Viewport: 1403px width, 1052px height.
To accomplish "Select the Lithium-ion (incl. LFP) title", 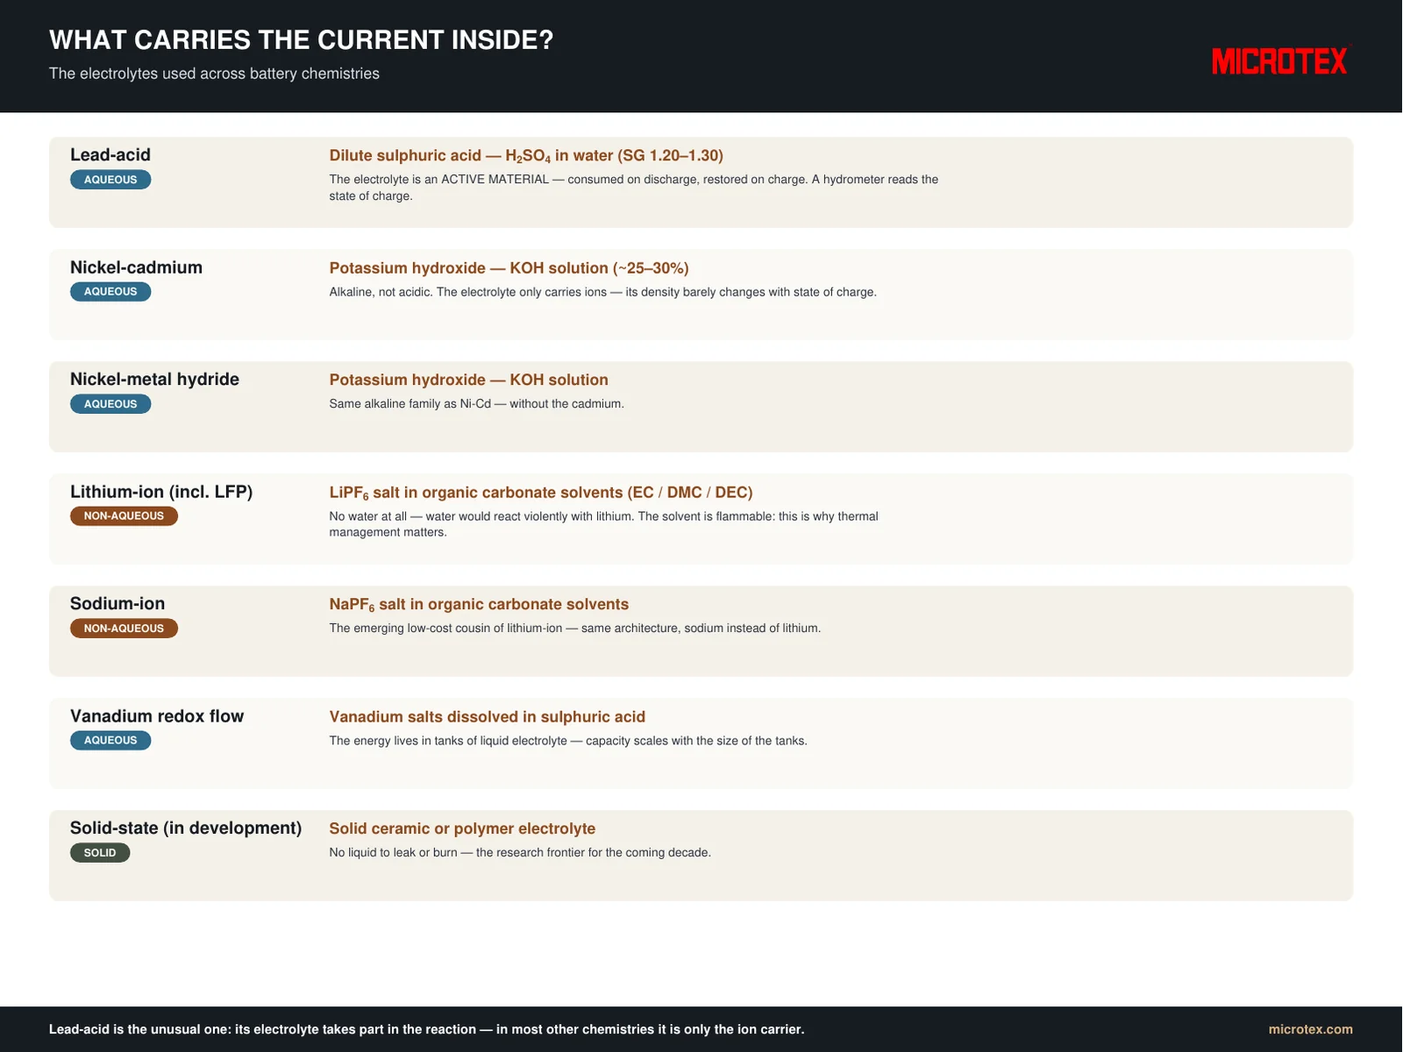I will 161,492.
